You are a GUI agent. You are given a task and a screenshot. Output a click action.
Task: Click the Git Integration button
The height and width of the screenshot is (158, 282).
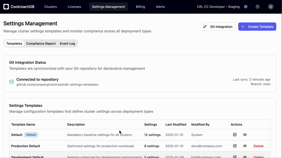(218, 27)
